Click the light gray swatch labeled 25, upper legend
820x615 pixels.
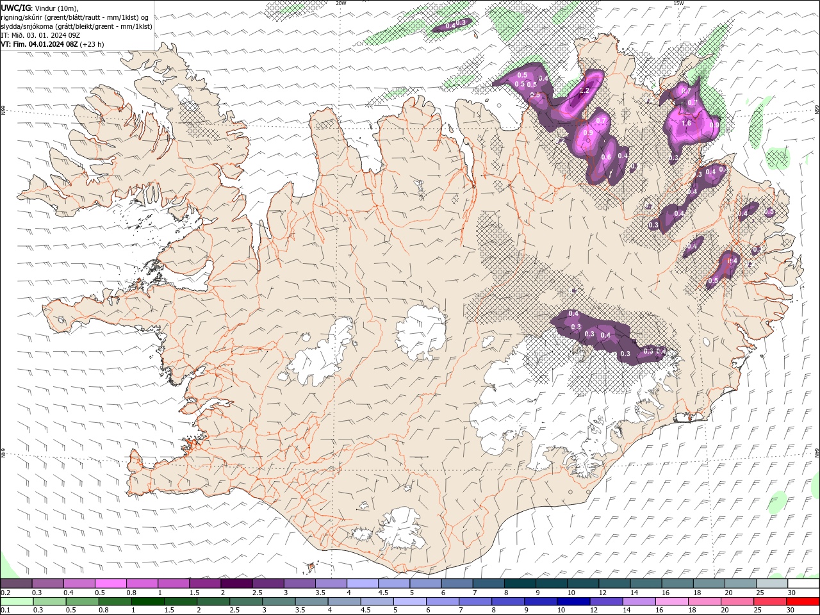click(x=772, y=584)
